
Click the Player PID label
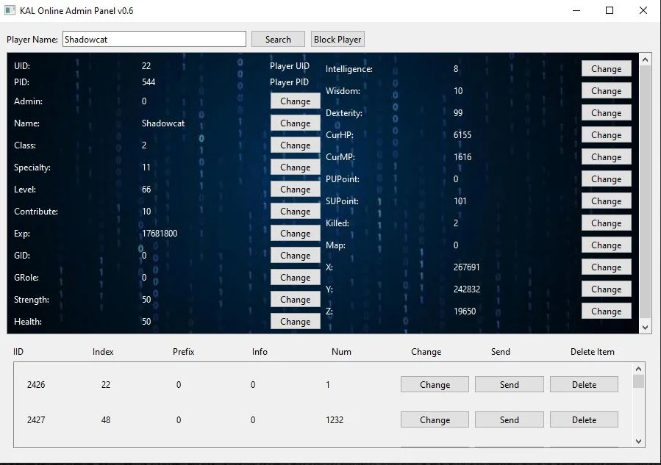(289, 82)
